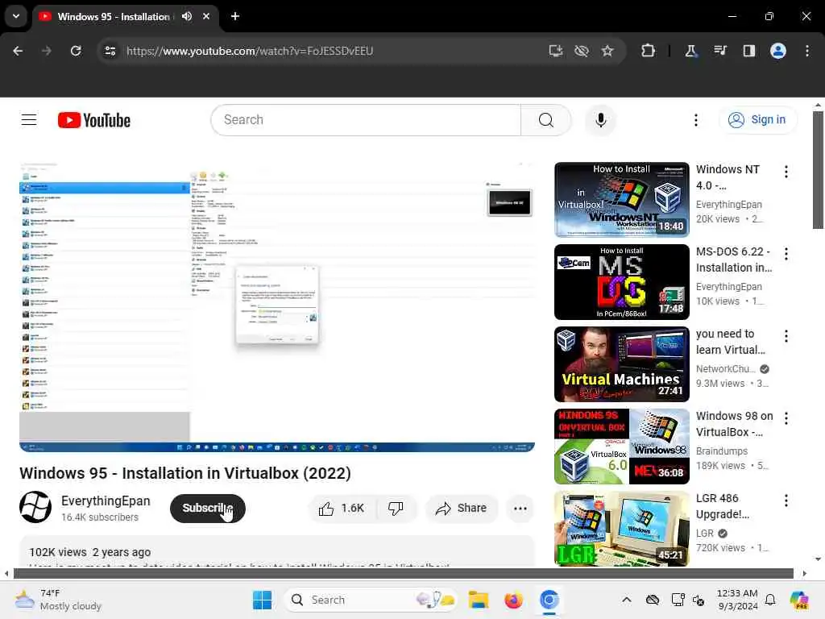Open the browser profile avatar
The height and width of the screenshot is (619, 825).
click(x=778, y=51)
